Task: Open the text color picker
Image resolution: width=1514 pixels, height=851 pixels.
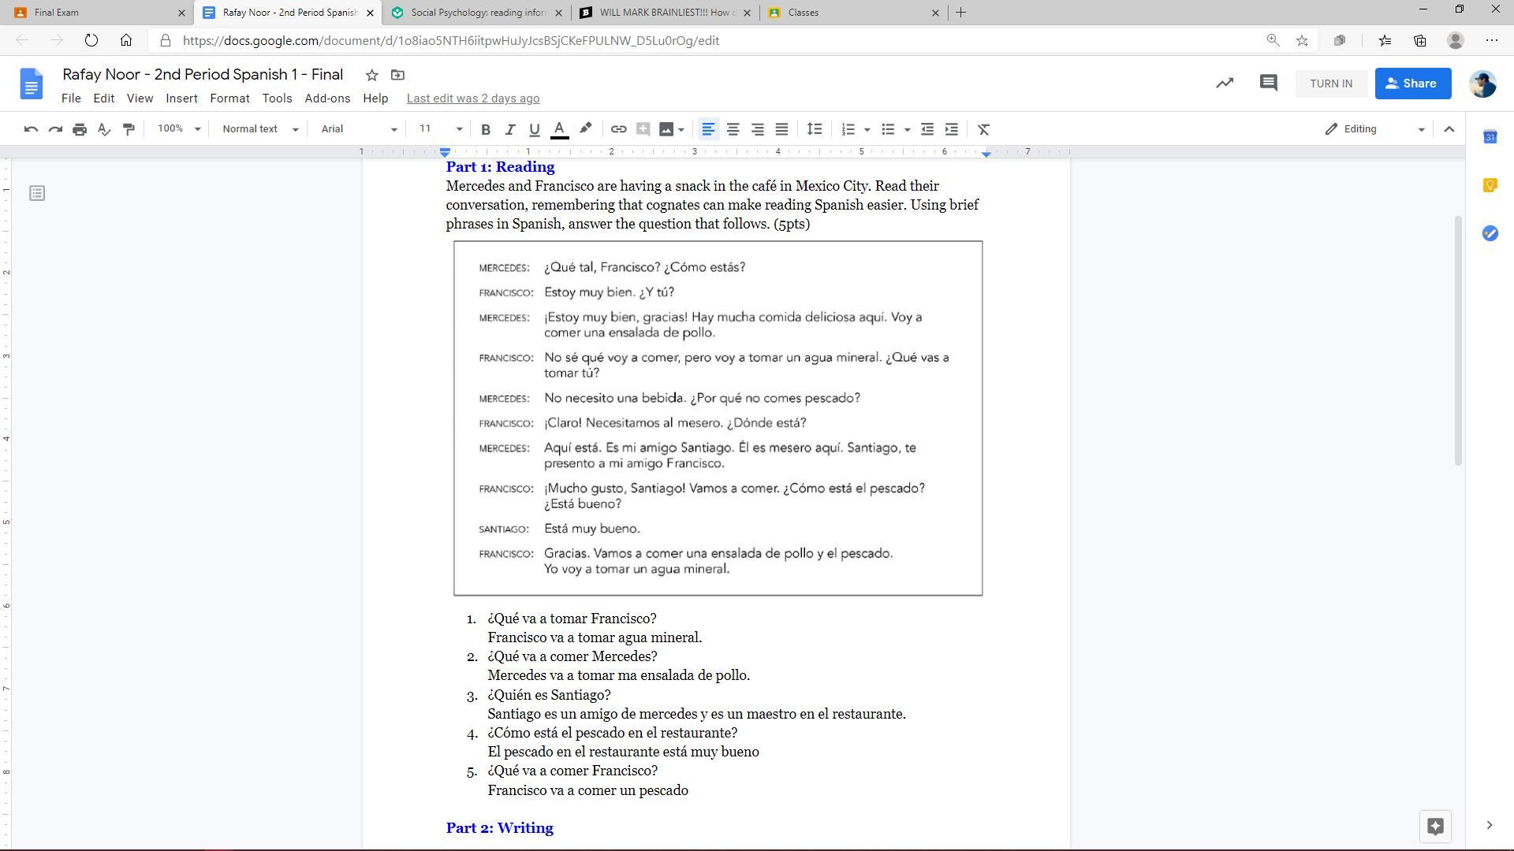Action: [x=559, y=129]
